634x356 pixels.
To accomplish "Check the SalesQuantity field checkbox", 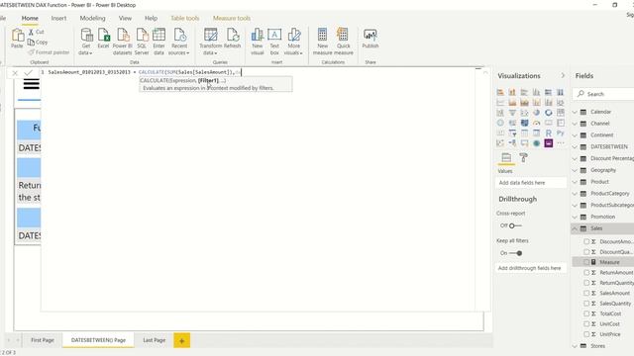I will (x=586, y=304).
